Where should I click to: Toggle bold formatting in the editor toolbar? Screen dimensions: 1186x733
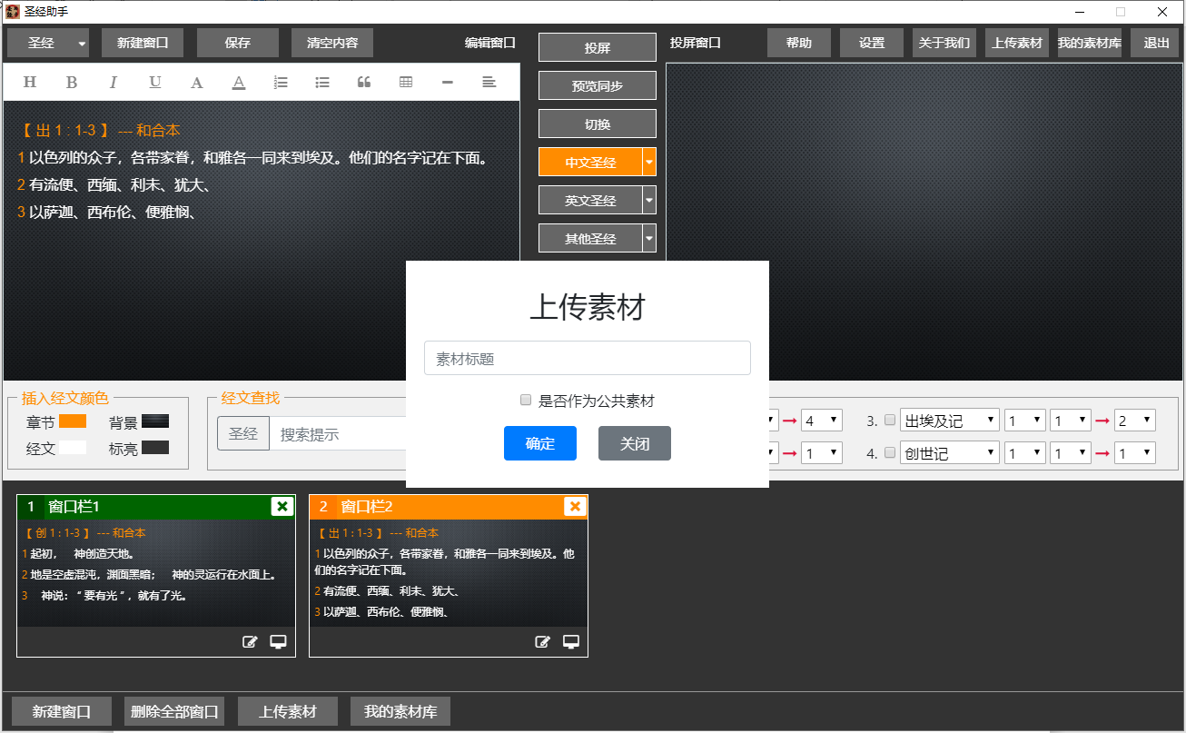point(72,83)
